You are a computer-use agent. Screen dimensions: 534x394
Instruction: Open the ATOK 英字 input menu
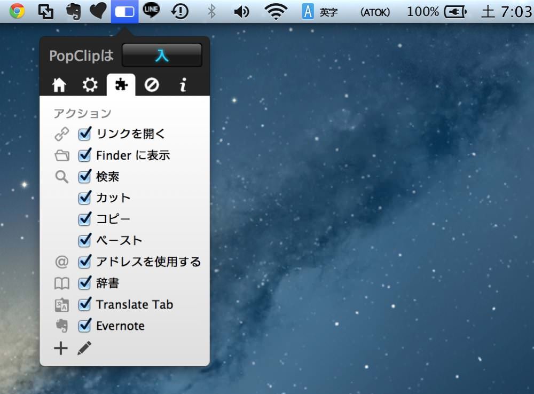click(320, 12)
